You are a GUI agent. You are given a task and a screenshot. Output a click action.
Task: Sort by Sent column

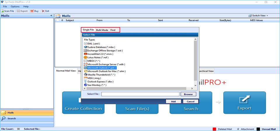[x=160, y=20]
